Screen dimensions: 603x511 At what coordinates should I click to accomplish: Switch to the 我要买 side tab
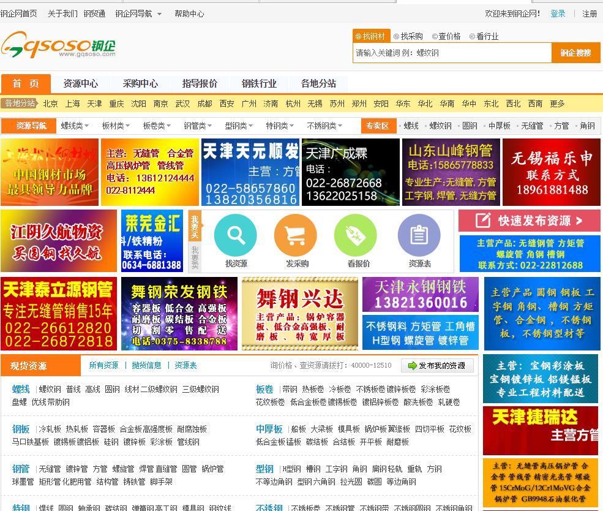tap(195, 227)
